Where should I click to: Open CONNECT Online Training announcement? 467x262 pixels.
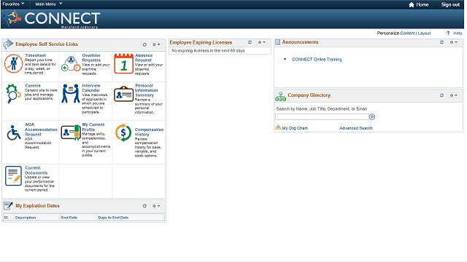click(x=317, y=60)
